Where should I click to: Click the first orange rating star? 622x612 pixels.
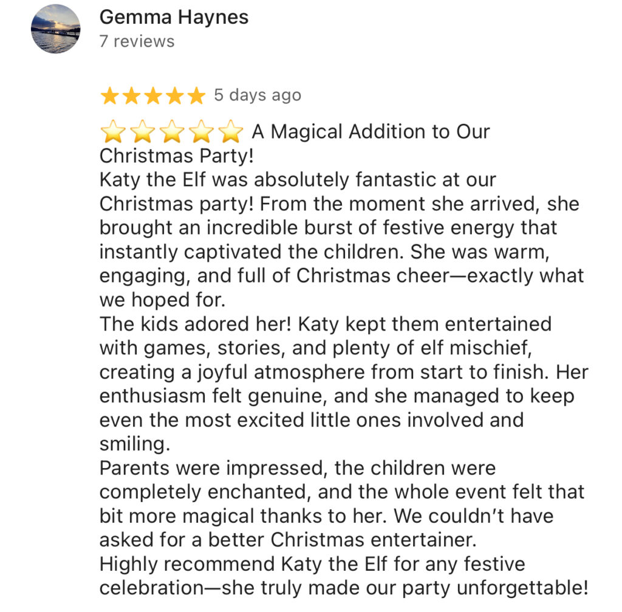[x=110, y=96]
